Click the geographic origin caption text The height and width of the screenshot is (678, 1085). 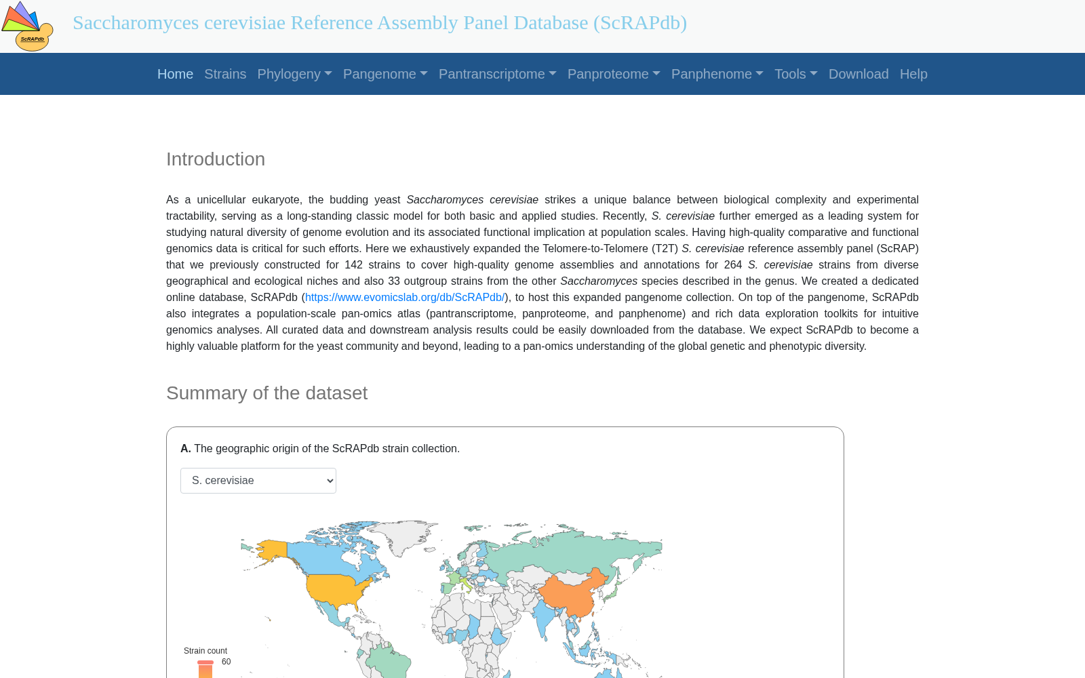pos(320,449)
